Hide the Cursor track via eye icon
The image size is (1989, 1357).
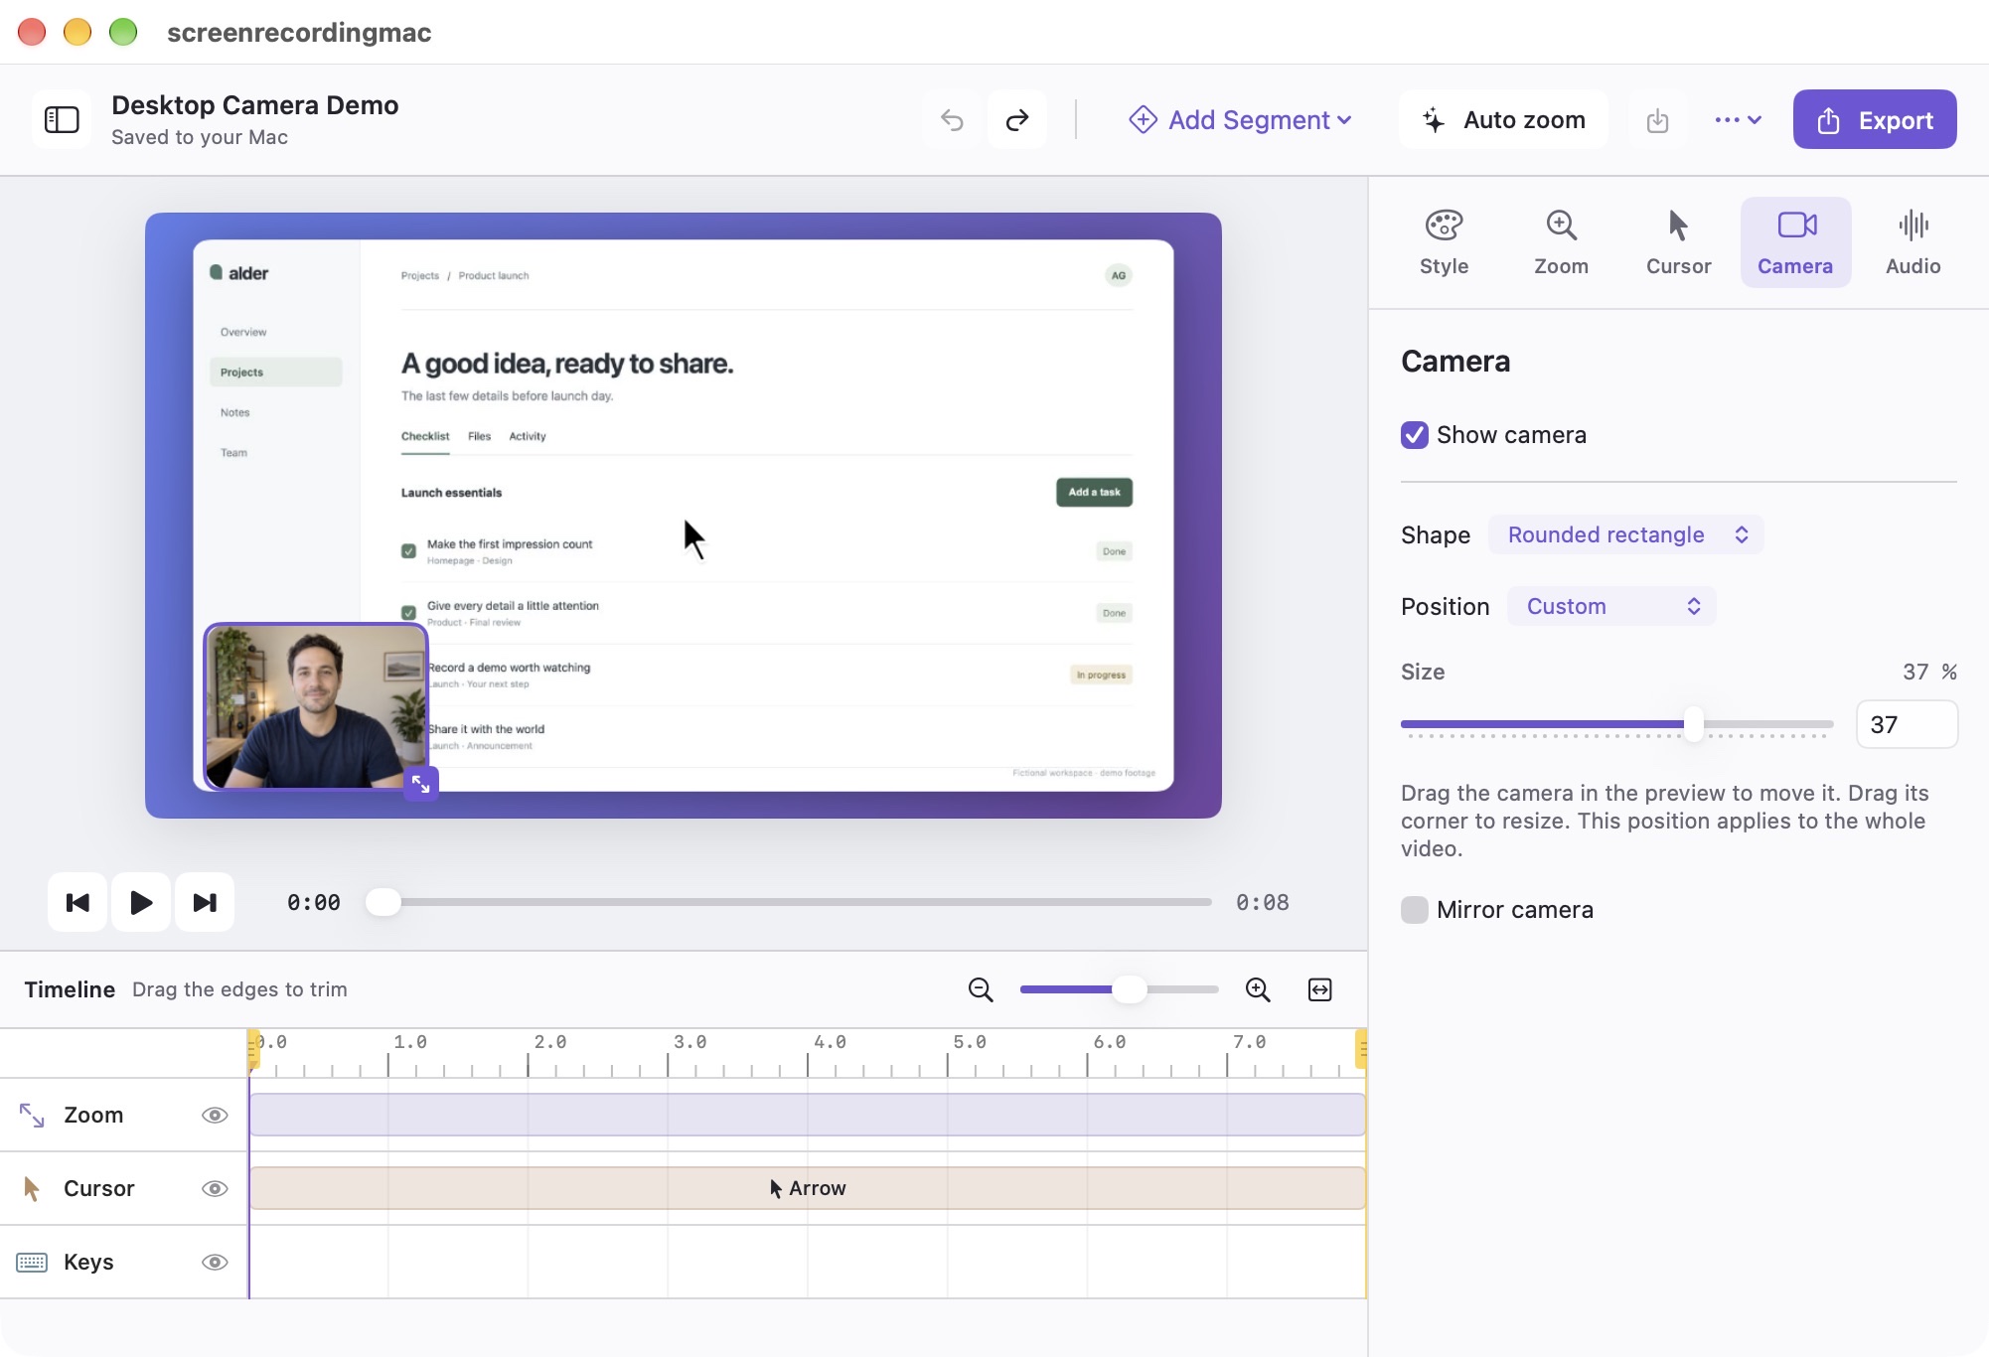tap(215, 1188)
